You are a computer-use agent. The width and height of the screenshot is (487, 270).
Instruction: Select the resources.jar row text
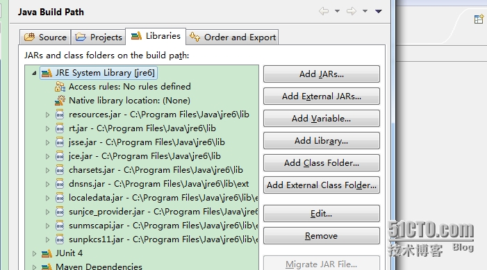(x=158, y=115)
